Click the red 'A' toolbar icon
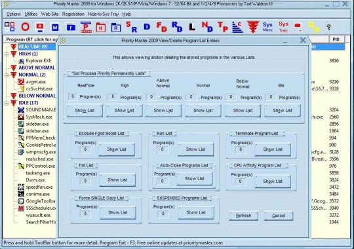354x249 pixels. pos(40,27)
